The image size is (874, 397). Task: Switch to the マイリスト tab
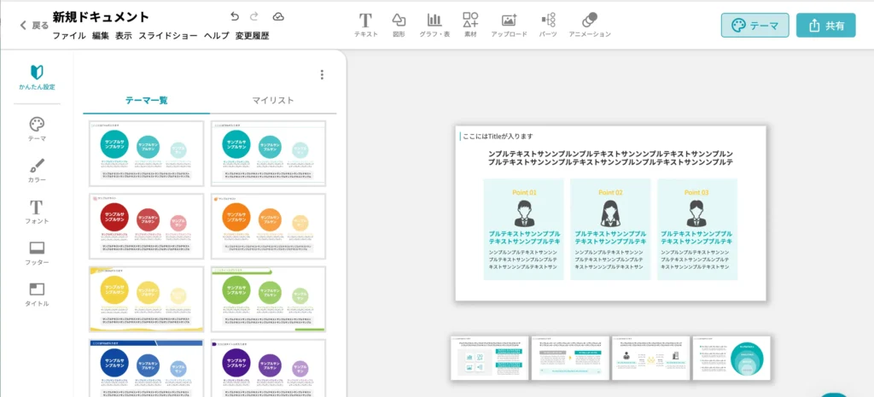273,101
